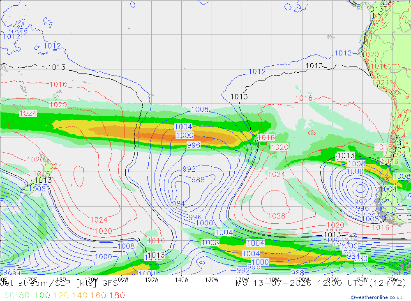Click the orange '160' legend value
411x301 pixels.
pos(98,295)
